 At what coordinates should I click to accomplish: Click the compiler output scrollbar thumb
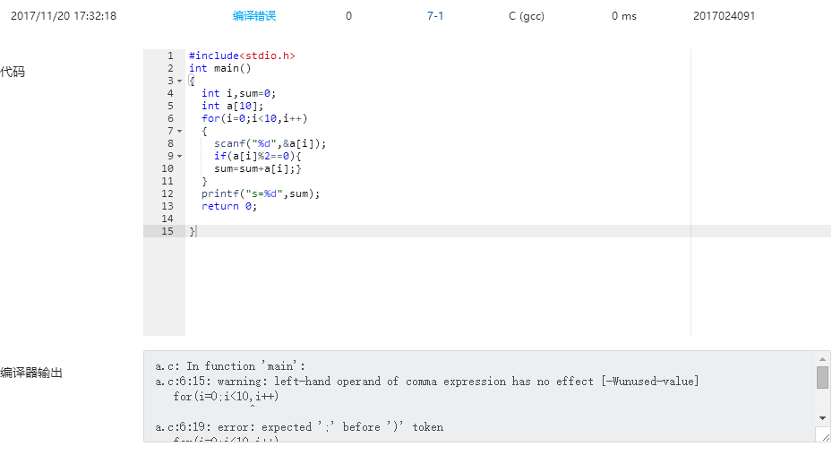coord(822,377)
